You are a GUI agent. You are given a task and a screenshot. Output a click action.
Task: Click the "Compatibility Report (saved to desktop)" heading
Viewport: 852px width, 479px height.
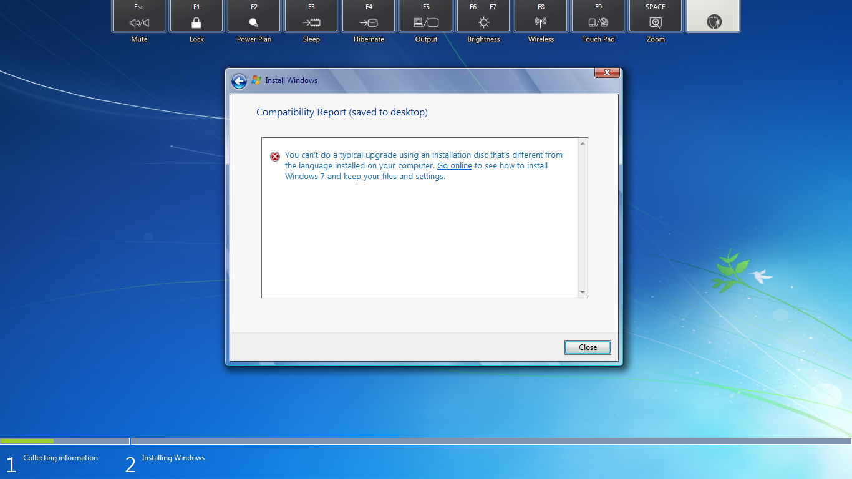tap(342, 112)
